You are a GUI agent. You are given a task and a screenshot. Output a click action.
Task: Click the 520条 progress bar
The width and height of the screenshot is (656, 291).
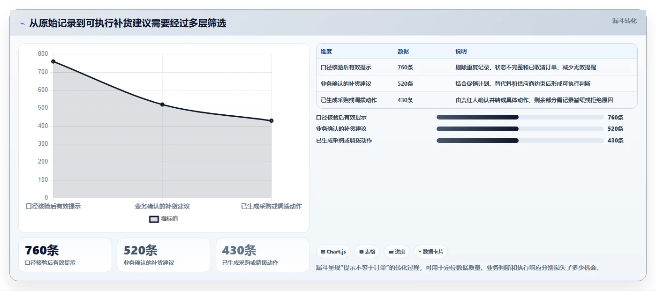point(520,129)
